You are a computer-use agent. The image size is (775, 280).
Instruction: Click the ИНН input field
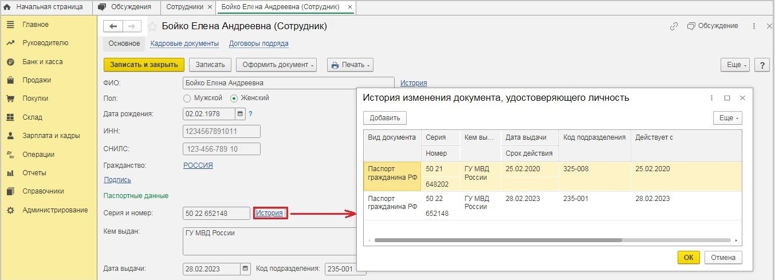click(221, 131)
